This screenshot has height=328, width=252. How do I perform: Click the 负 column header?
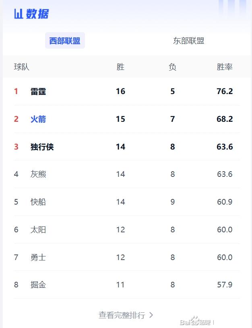172,67
